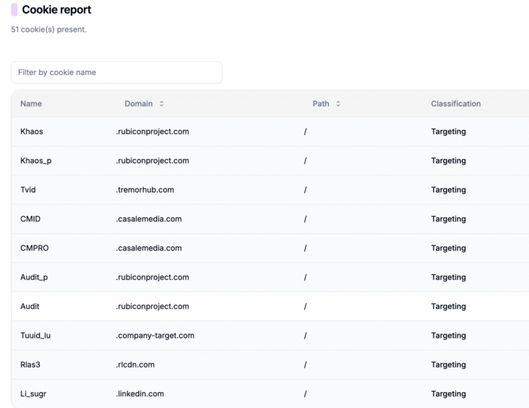Click the purple icon beside Cookie report
The image size is (529, 408).
(x=14, y=10)
